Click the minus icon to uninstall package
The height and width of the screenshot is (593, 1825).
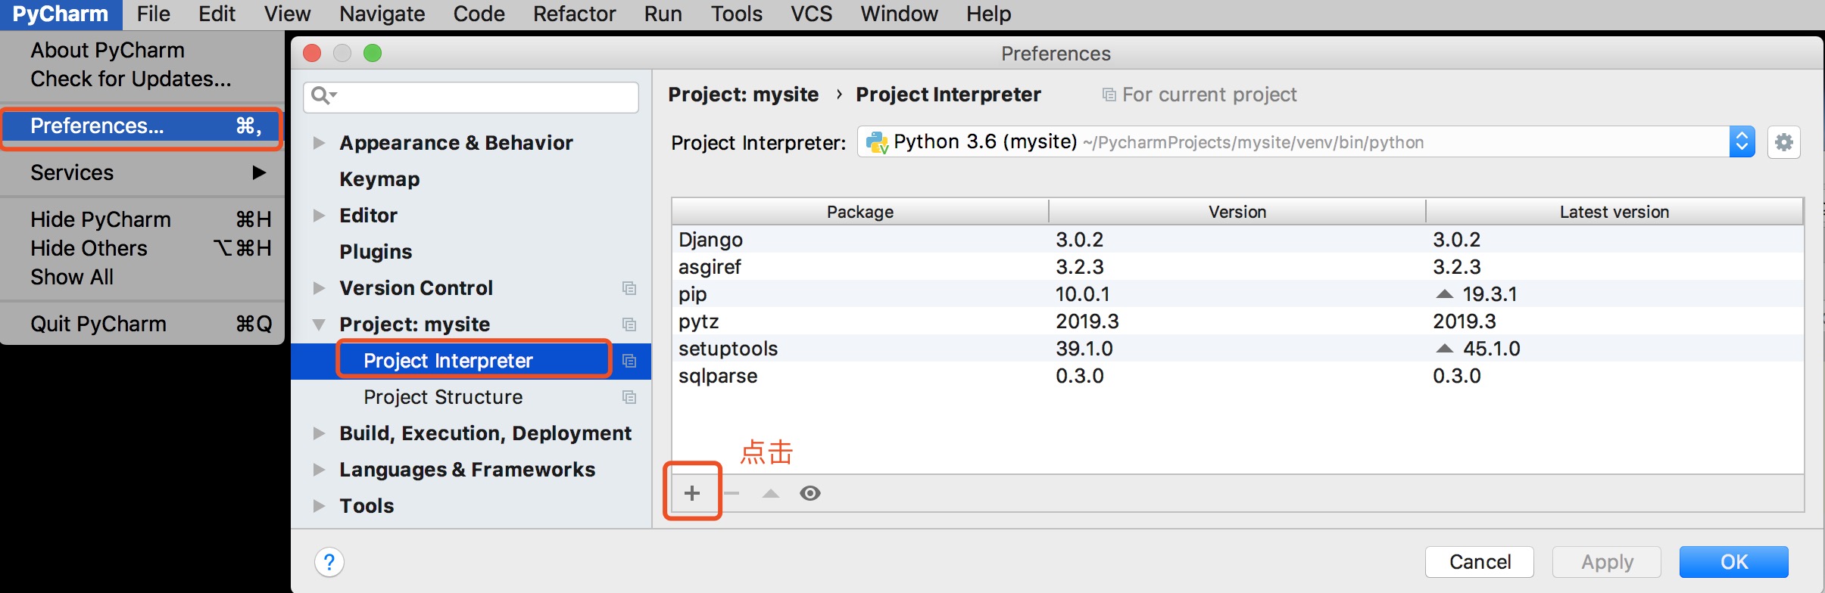732,493
